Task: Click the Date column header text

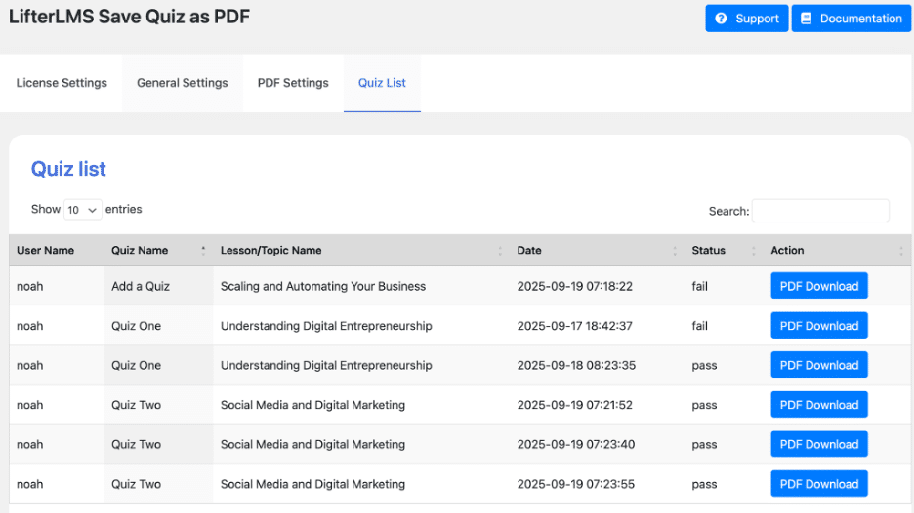Action: [x=529, y=251]
